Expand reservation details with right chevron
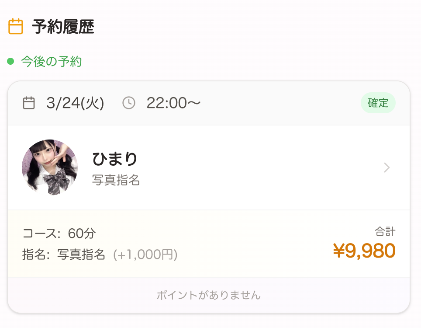This screenshot has width=421, height=328. pyautogui.click(x=386, y=167)
